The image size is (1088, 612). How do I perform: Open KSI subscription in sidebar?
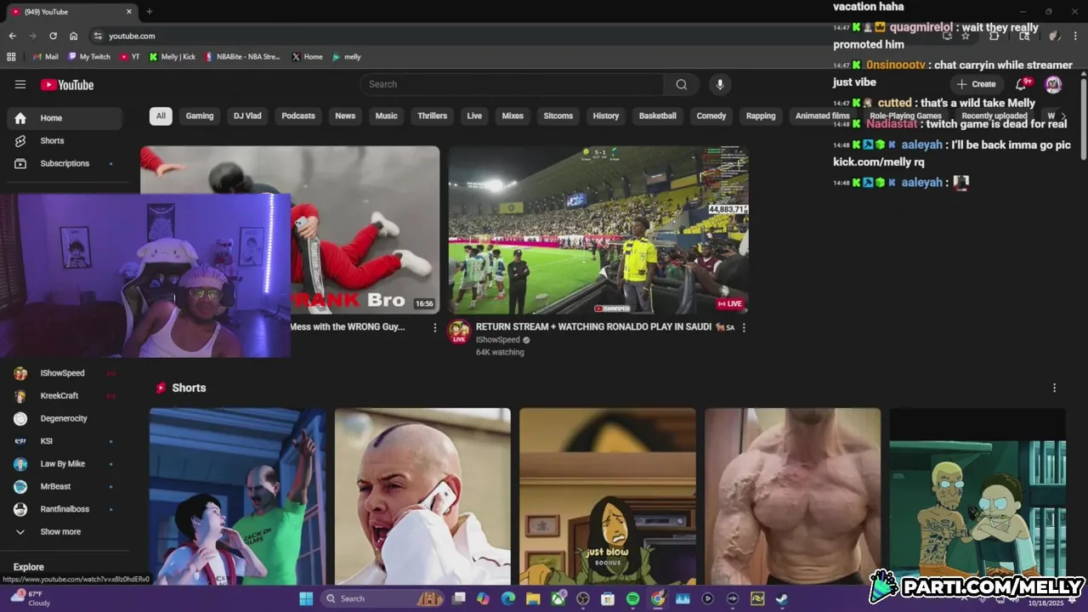(65, 441)
